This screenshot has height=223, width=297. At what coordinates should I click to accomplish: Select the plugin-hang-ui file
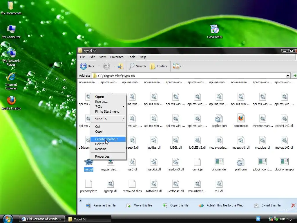click(x=284, y=165)
